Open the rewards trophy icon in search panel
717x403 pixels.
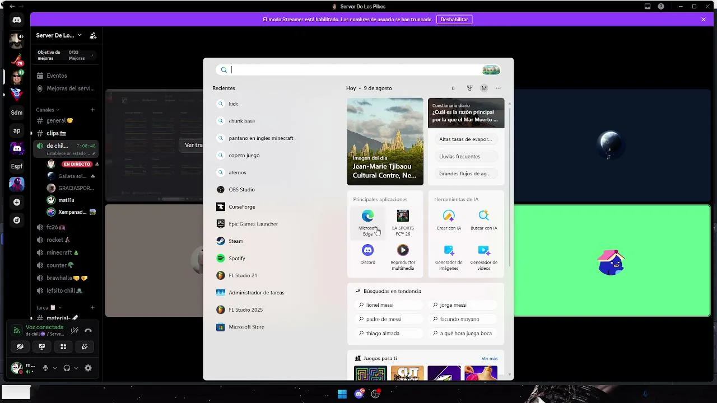(469, 88)
